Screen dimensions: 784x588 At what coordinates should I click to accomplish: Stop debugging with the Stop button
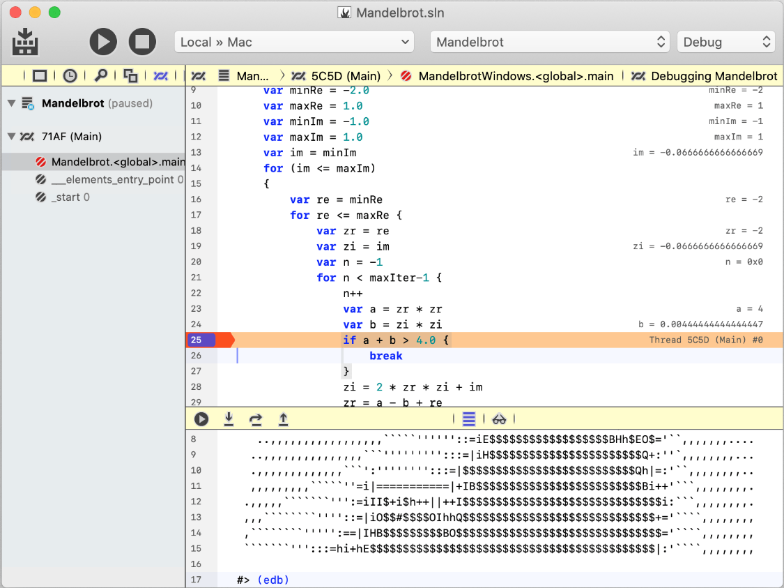tap(142, 42)
